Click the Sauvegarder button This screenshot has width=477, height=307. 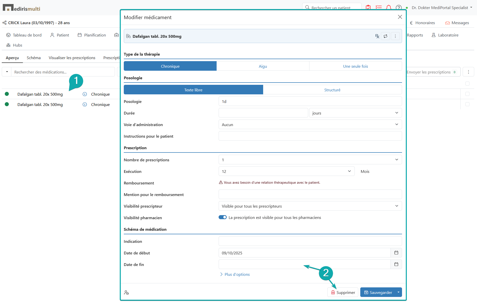coord(378,292)
